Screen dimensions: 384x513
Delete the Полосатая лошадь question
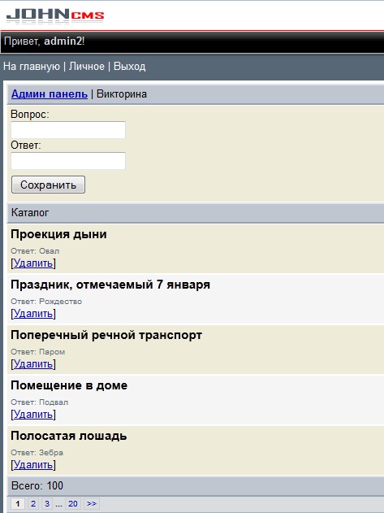[x=33, y=464]
